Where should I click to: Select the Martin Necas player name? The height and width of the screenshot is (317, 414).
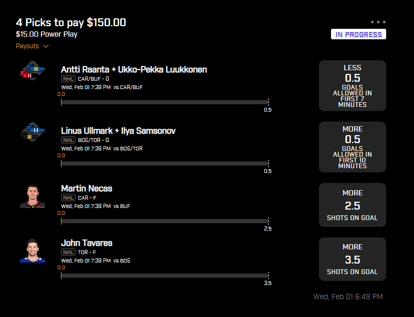pyautogui.click(x=87, y=189)
